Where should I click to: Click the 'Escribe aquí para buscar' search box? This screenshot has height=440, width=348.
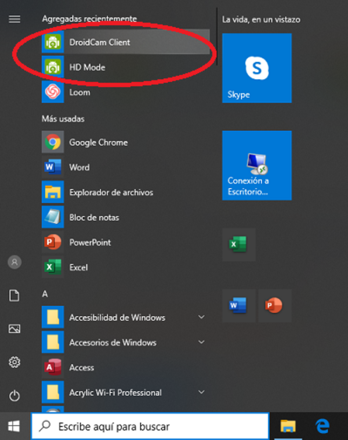150,426
